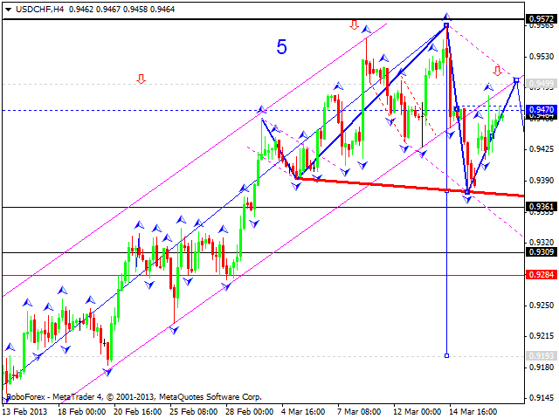Screen dimensions: 559x419
Task: Select the thick red support trendline
Action: (x=393, y=184)
